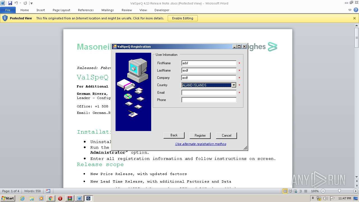
Task: Click the LastName input field
Action: coord(209,70)
